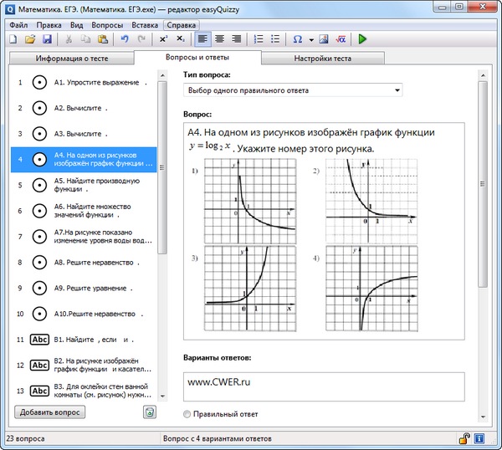This screenshot has width=502, height=450.
Task: Open the 'Тип вопроса' dropdown
Action: tap(293, 90)
